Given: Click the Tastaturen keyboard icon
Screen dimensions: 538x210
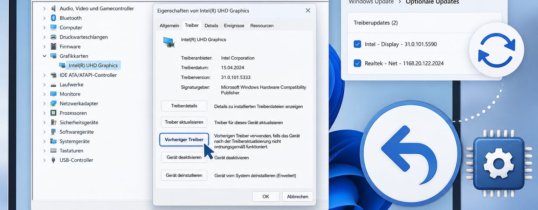Looking at the screenshot, I should 53,150.
